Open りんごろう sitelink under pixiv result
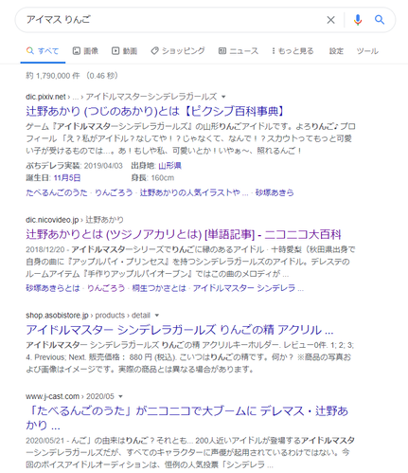Image resolution: width=408 pixels, height=473 pixels. tap(114, 192)
